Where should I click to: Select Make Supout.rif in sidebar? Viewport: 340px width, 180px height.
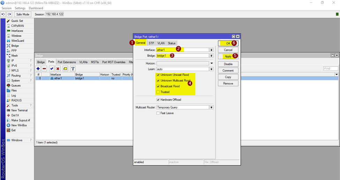tap(21, 120)
